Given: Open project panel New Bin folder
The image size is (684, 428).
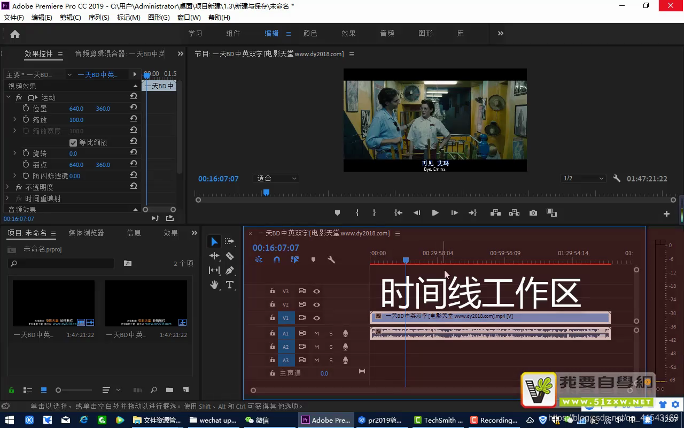Looking at the screenshot, I should coord(169,390).
